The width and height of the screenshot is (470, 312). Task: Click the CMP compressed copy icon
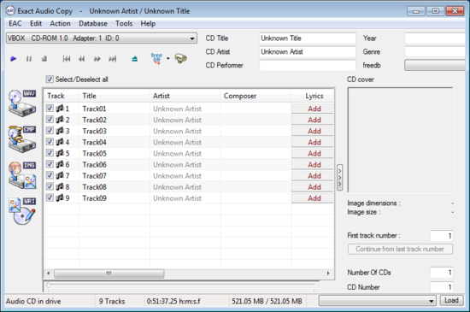point(22,138)
